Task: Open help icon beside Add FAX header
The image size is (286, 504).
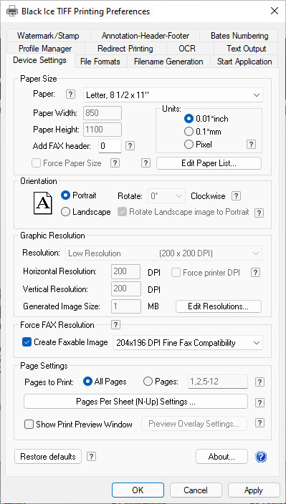Action: (x=130, y=146)
